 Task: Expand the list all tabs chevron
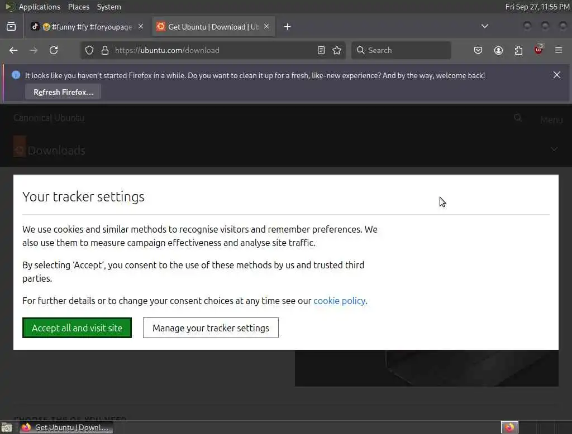click(x=485, y=26)
